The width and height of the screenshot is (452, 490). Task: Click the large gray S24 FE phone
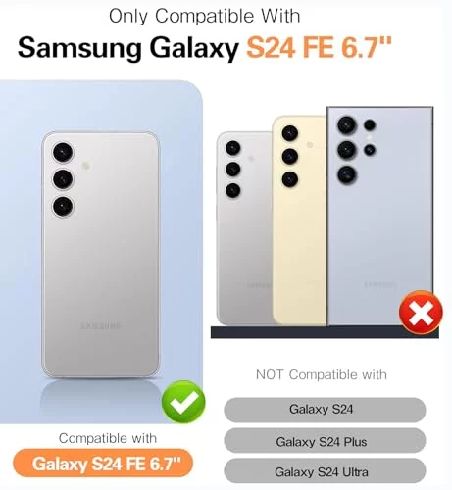(x=101, y=255)
